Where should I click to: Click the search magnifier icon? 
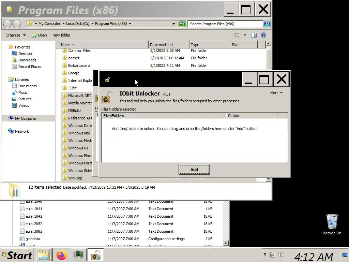coord(267,24)
